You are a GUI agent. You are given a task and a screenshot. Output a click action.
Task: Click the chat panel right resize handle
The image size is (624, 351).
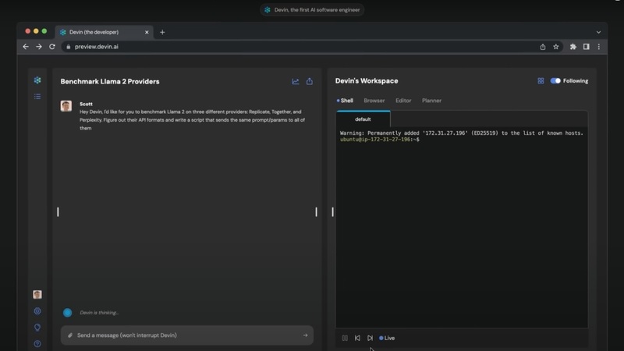coord(317,211)
